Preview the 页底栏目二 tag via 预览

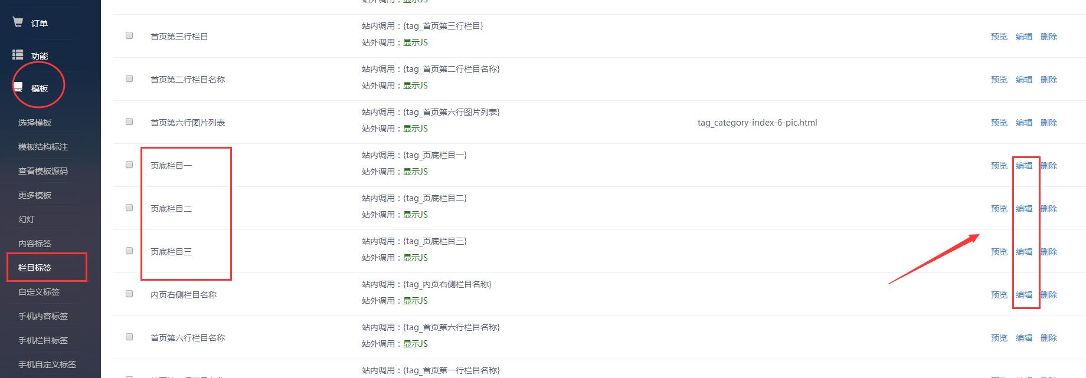pyautogui.click(x=999, y=209)
